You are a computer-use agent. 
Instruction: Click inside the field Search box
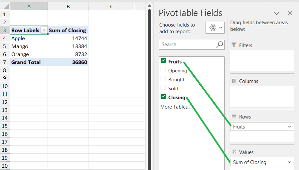point(188,45)
